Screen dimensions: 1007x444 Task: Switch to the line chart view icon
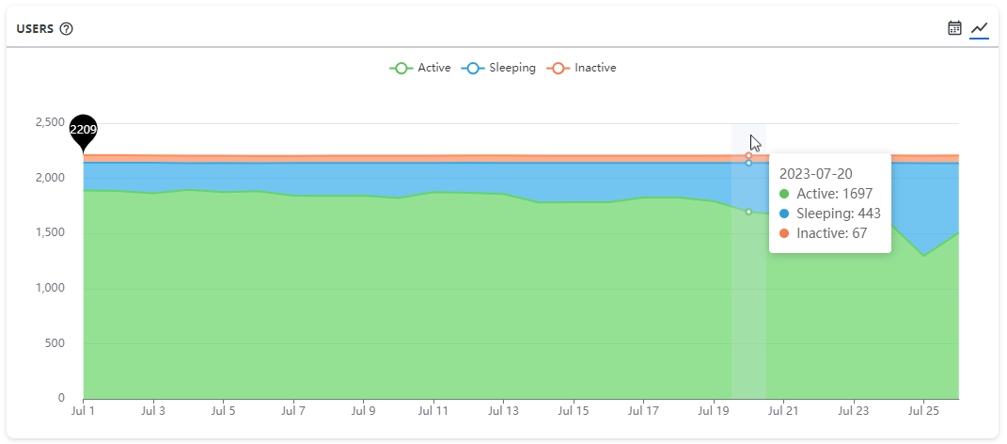click(980, 28)
